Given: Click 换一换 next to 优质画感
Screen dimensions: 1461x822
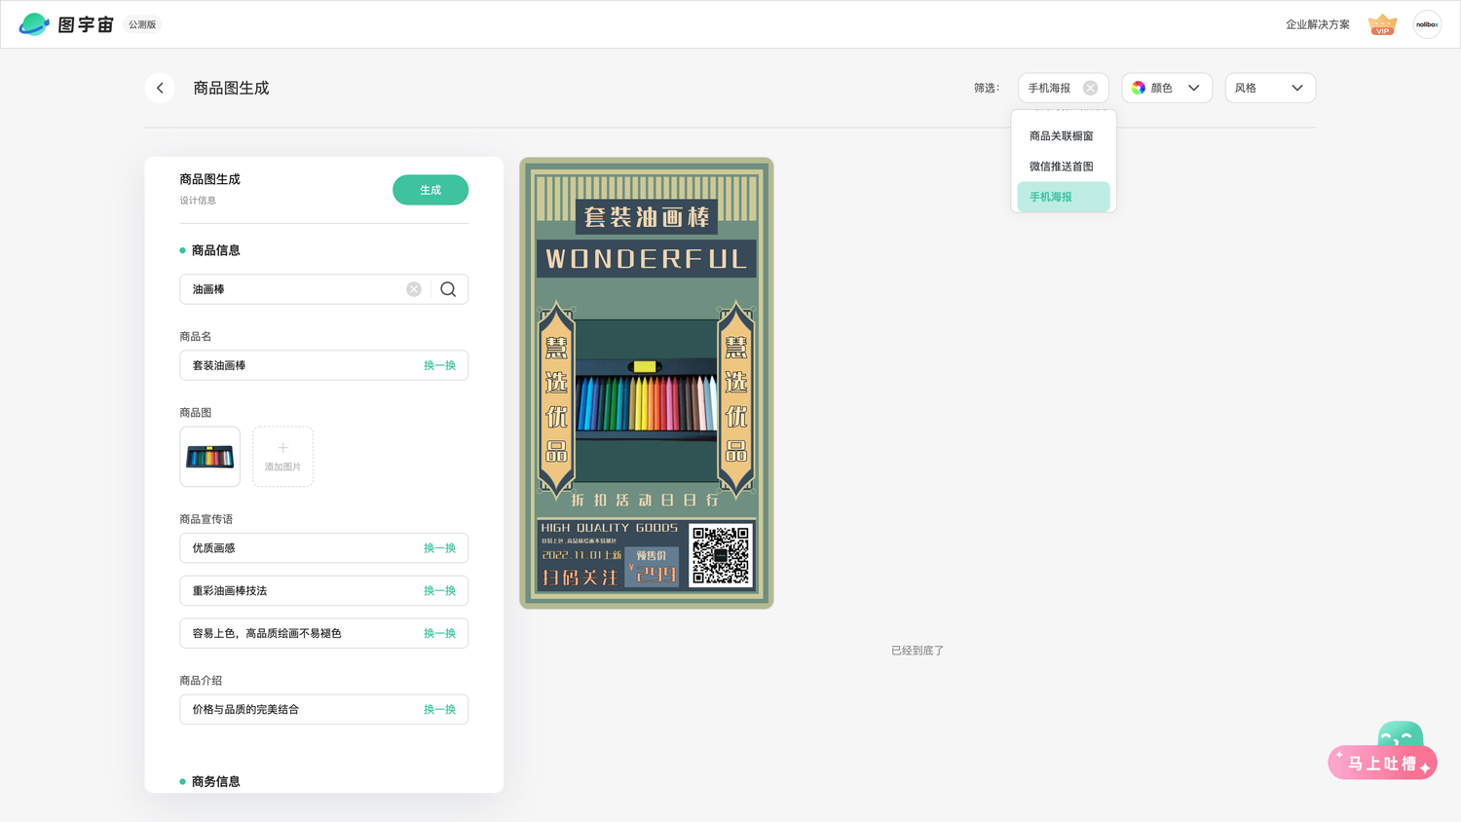Looking at the screenshot, I should 439,548.
